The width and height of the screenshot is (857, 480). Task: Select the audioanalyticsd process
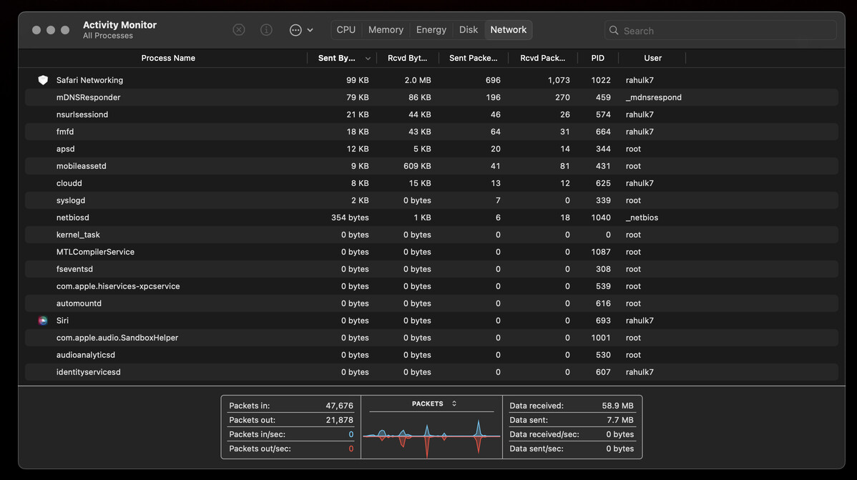[x=86, y=355]
